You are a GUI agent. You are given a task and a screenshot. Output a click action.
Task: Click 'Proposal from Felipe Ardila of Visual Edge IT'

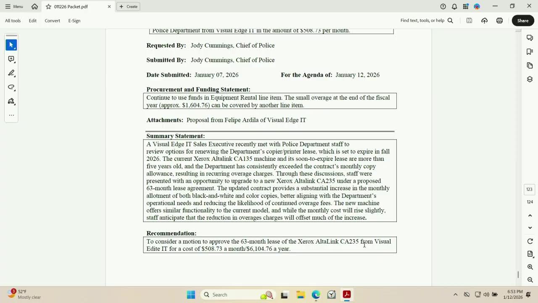[246, 120]
